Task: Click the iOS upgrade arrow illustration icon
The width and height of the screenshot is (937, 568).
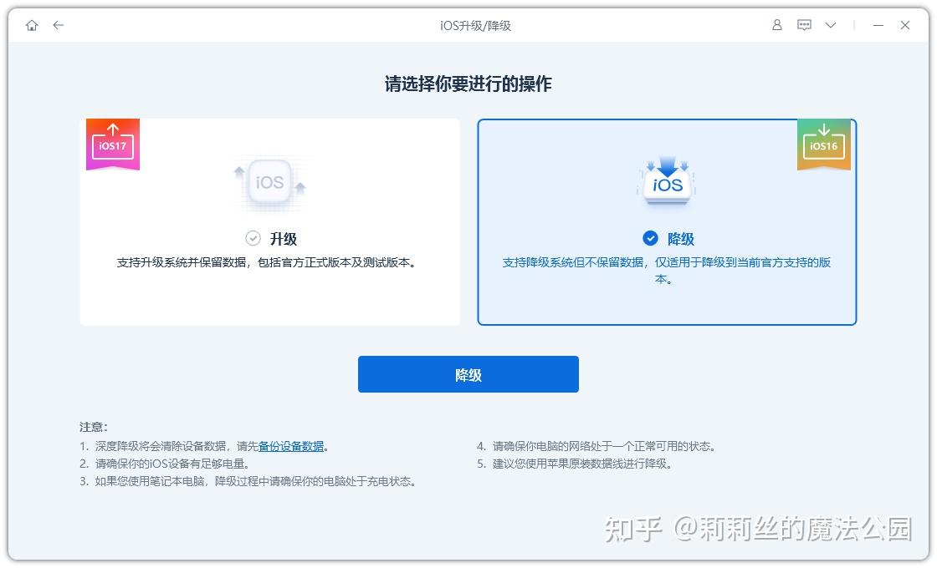Action: pos(269,180)
